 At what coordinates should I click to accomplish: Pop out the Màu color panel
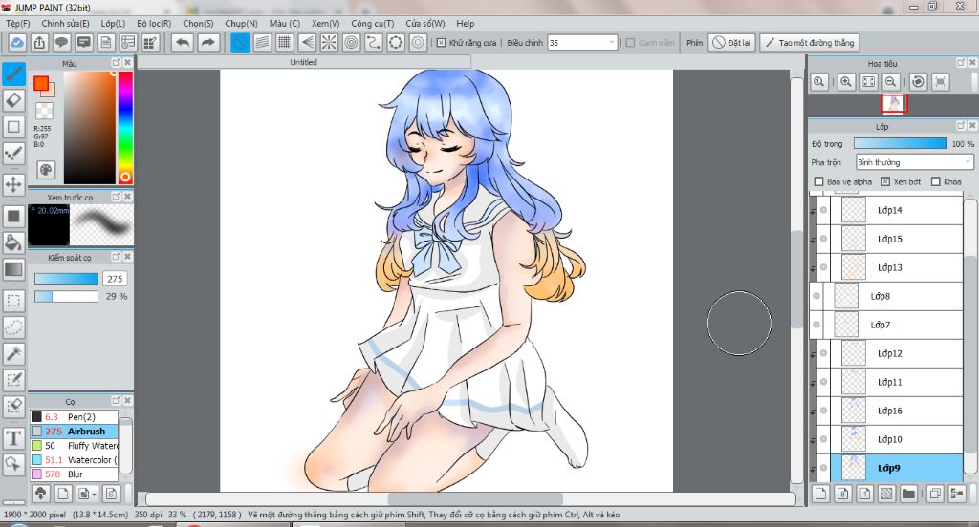pos(116,63)
